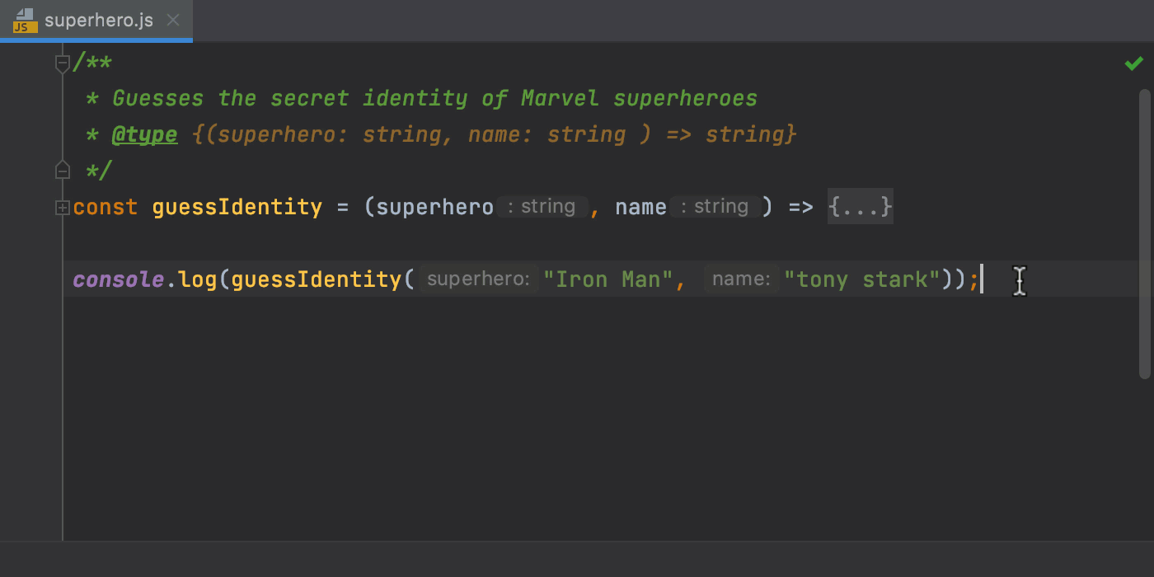Collapse the JSDoc comment via the gutter arrow
This screenshot has width=1154, height=577.
62,62
